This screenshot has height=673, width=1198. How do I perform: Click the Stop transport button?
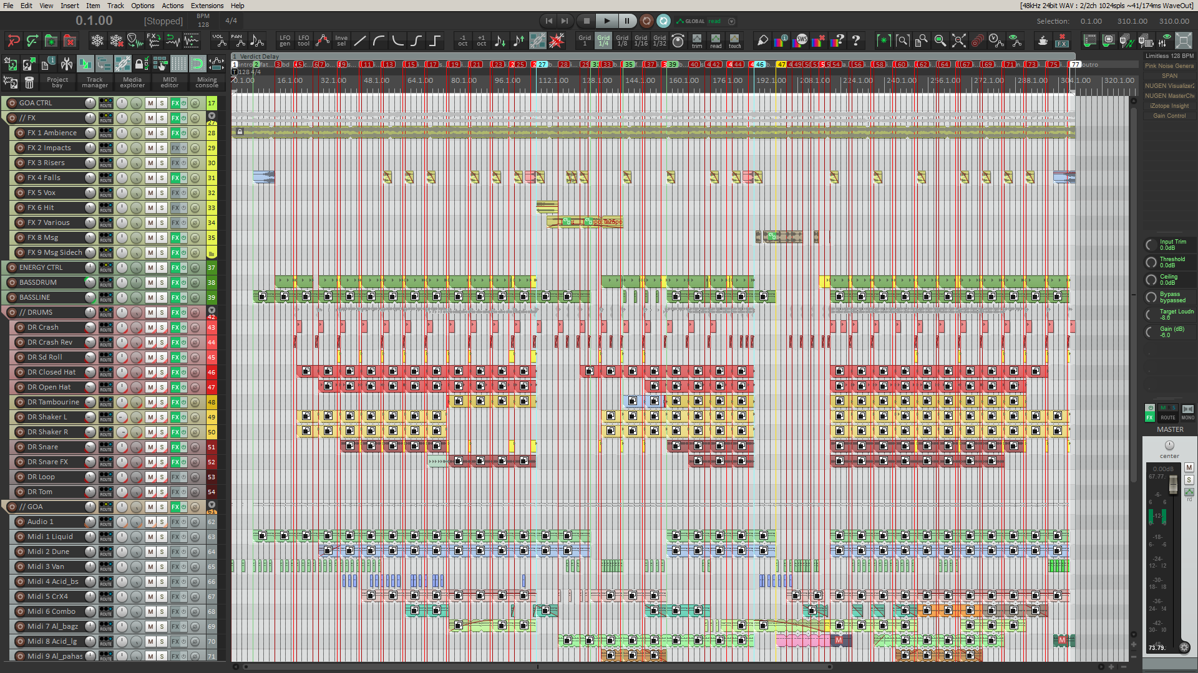click(587, 21)
